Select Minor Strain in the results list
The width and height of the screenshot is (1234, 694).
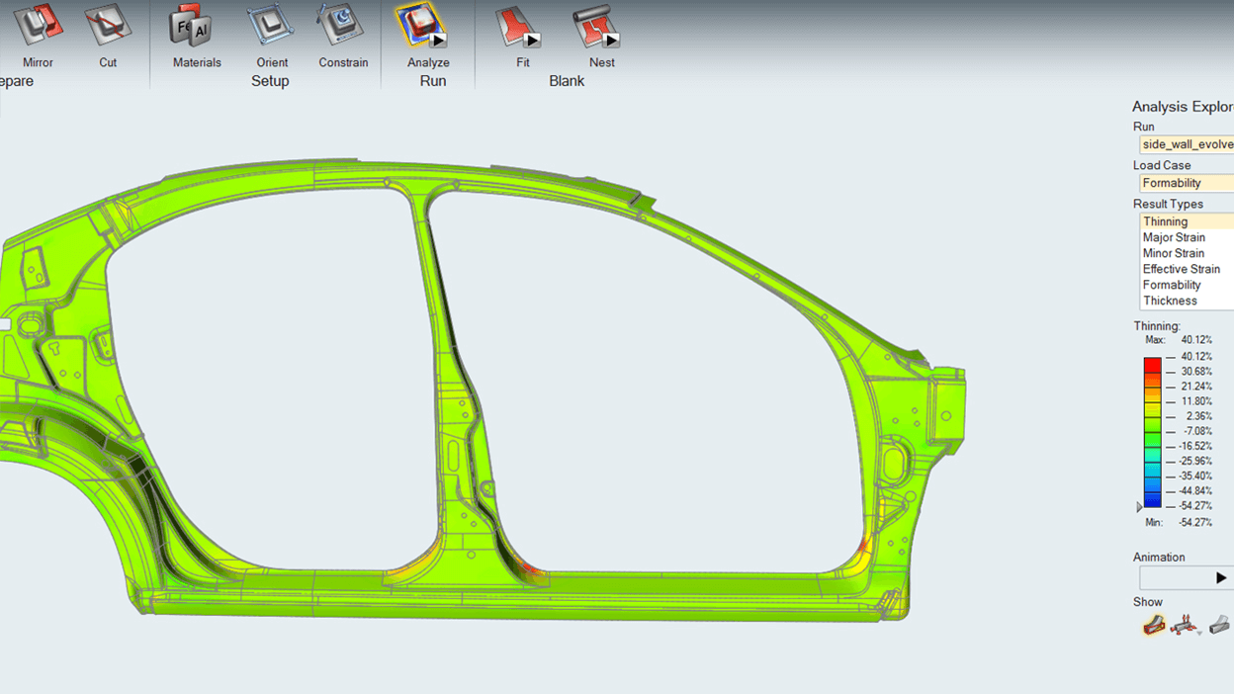pos(1174,253)
